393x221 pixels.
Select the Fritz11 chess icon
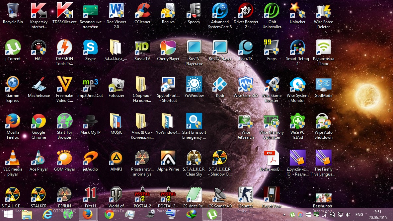(91, 195)
